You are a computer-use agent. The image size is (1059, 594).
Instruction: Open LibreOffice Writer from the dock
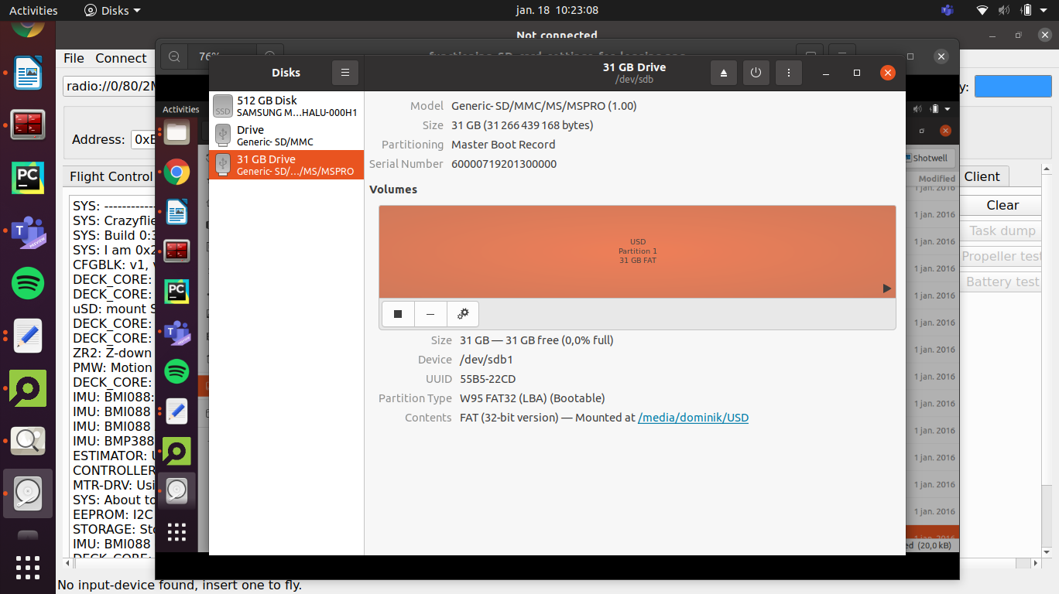(28, 73)
